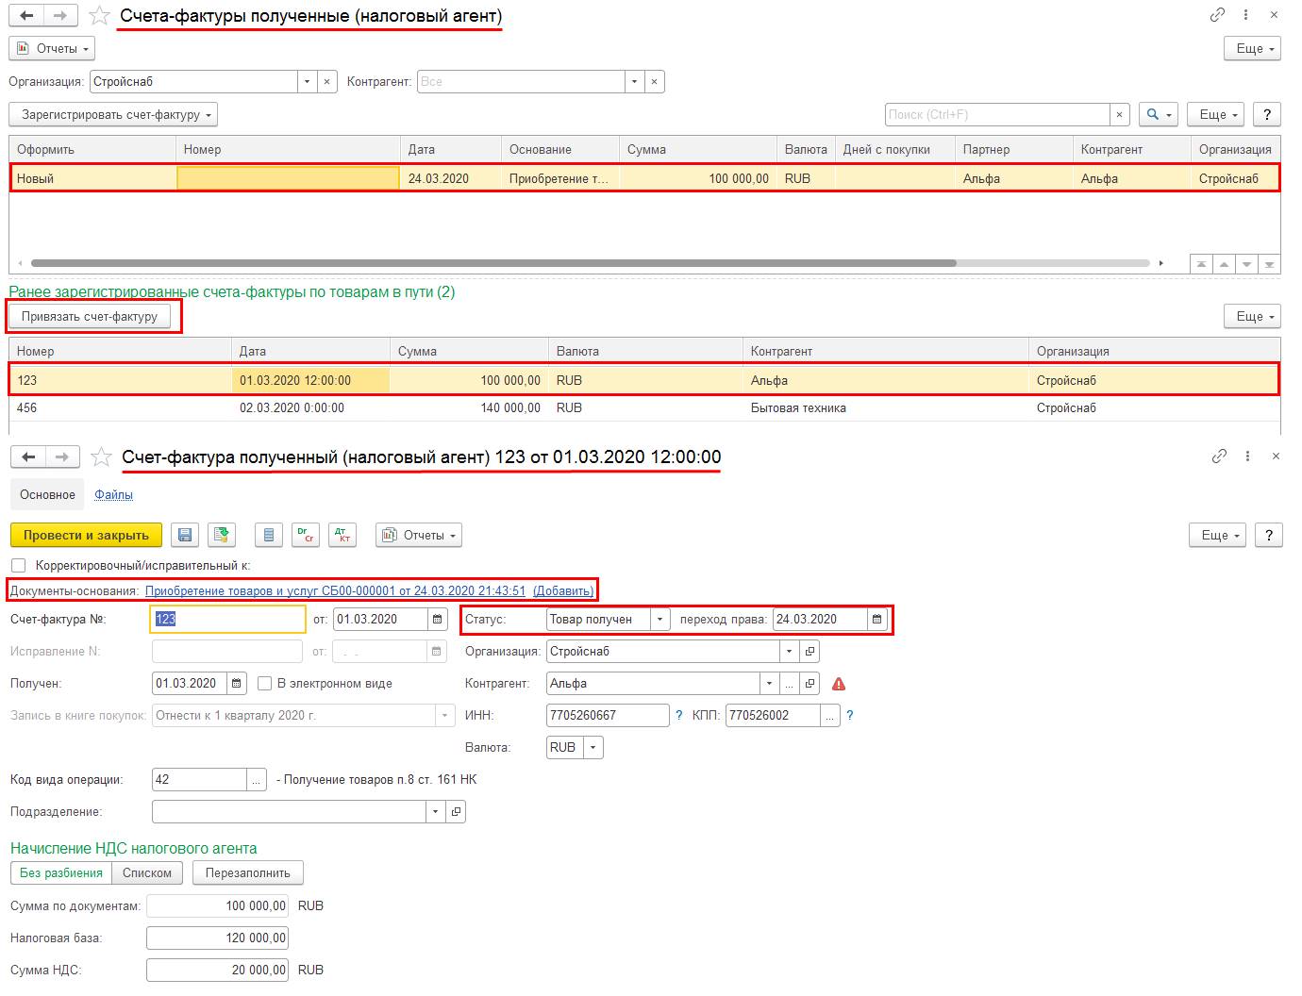Switch to Файлы tab

coord(114,495)
